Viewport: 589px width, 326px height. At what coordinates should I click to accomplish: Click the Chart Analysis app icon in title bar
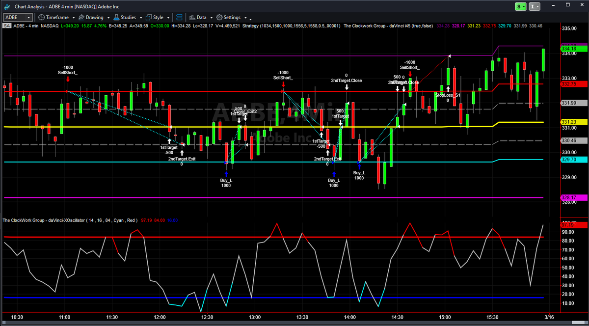(6, 7)
